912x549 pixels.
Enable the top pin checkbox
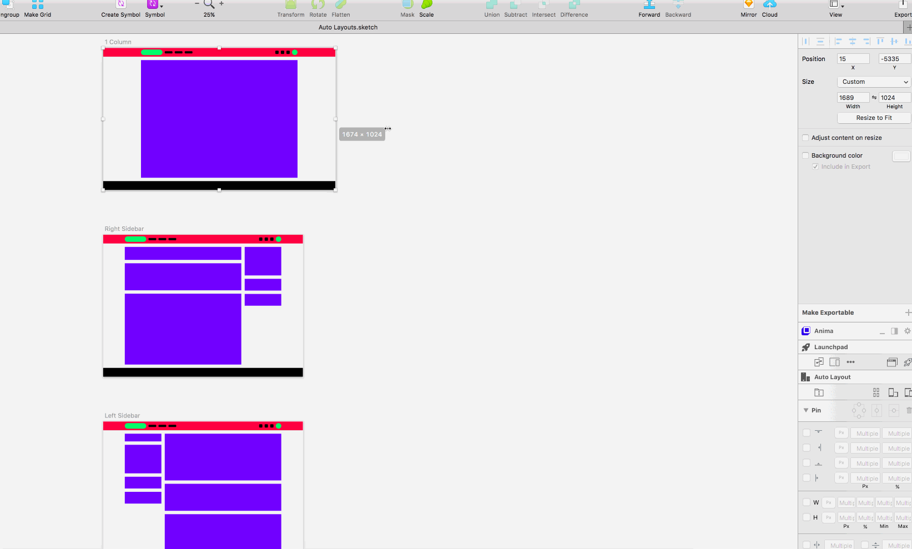point(807,433)
